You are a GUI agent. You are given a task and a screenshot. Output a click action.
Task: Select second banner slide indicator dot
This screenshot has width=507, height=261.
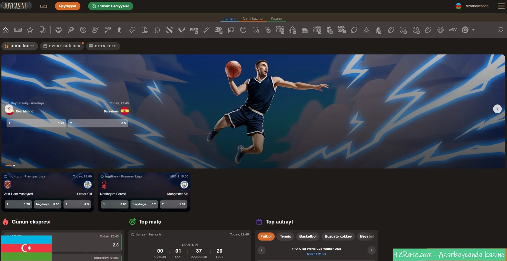[x=14, y=165]
